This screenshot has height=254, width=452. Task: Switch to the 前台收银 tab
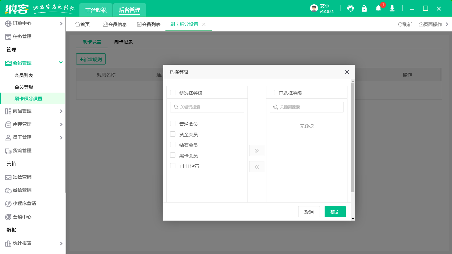click(x=96, y=10)
